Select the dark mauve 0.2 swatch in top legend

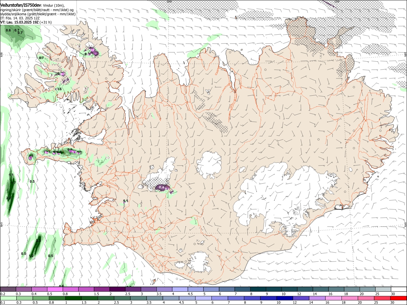click(x=8, y=289)
